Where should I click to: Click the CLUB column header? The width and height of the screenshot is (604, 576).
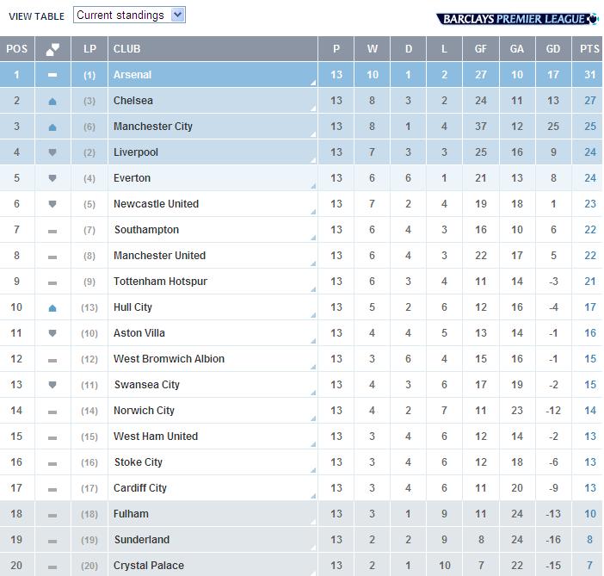pyautogui.click(x=127, y=49)
